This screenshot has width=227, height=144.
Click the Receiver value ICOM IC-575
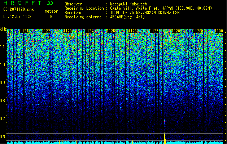coord(122,13)
